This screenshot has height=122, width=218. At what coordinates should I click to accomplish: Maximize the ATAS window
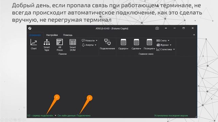[x=184, y=28]
